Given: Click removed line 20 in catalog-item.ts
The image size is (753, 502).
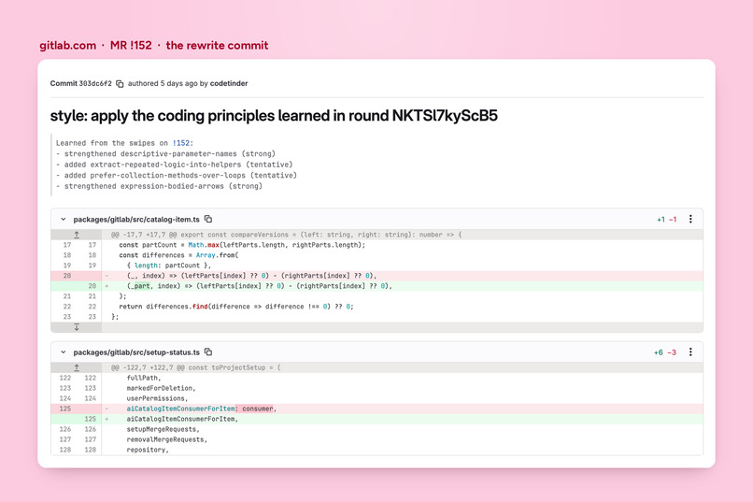Looking at the screenshot, I should (x=377, y=276).
